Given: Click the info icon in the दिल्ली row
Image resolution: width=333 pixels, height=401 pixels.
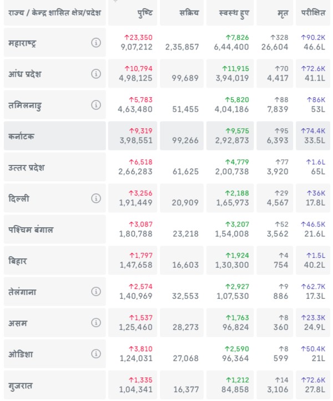Looking at the screenshot, I should 96,198.
